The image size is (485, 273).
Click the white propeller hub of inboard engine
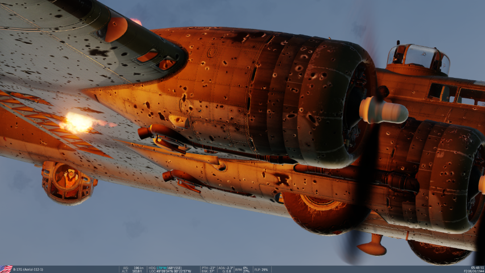pyautogui.click(x=383, y=110)
